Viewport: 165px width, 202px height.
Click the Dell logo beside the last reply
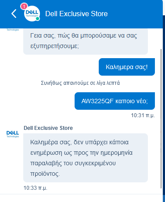(x=13, y=134)
